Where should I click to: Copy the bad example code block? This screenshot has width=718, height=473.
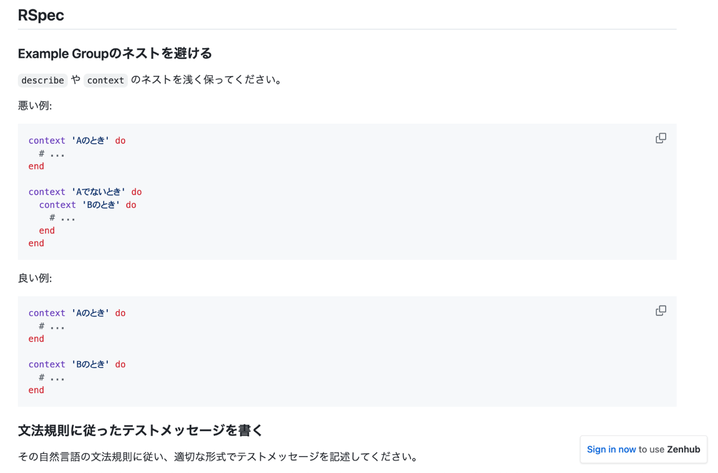pyautogui.click(x=661, y=138)
